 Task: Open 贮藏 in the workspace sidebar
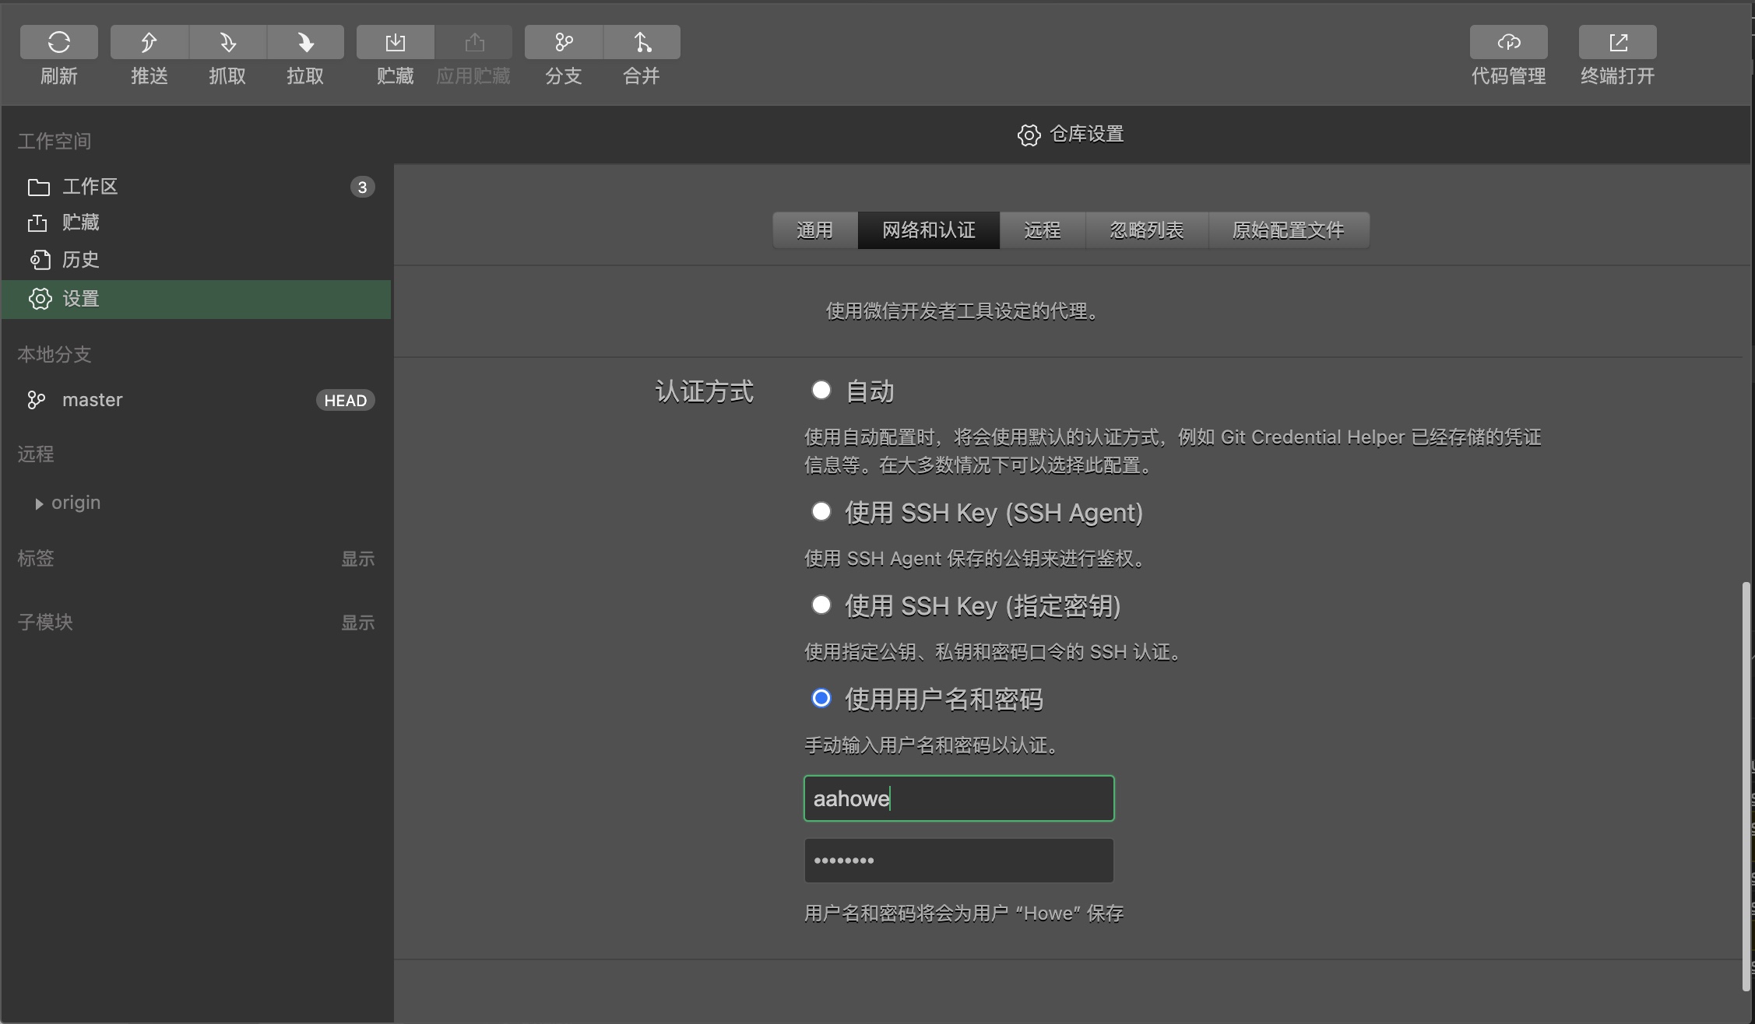click(196, 223)
